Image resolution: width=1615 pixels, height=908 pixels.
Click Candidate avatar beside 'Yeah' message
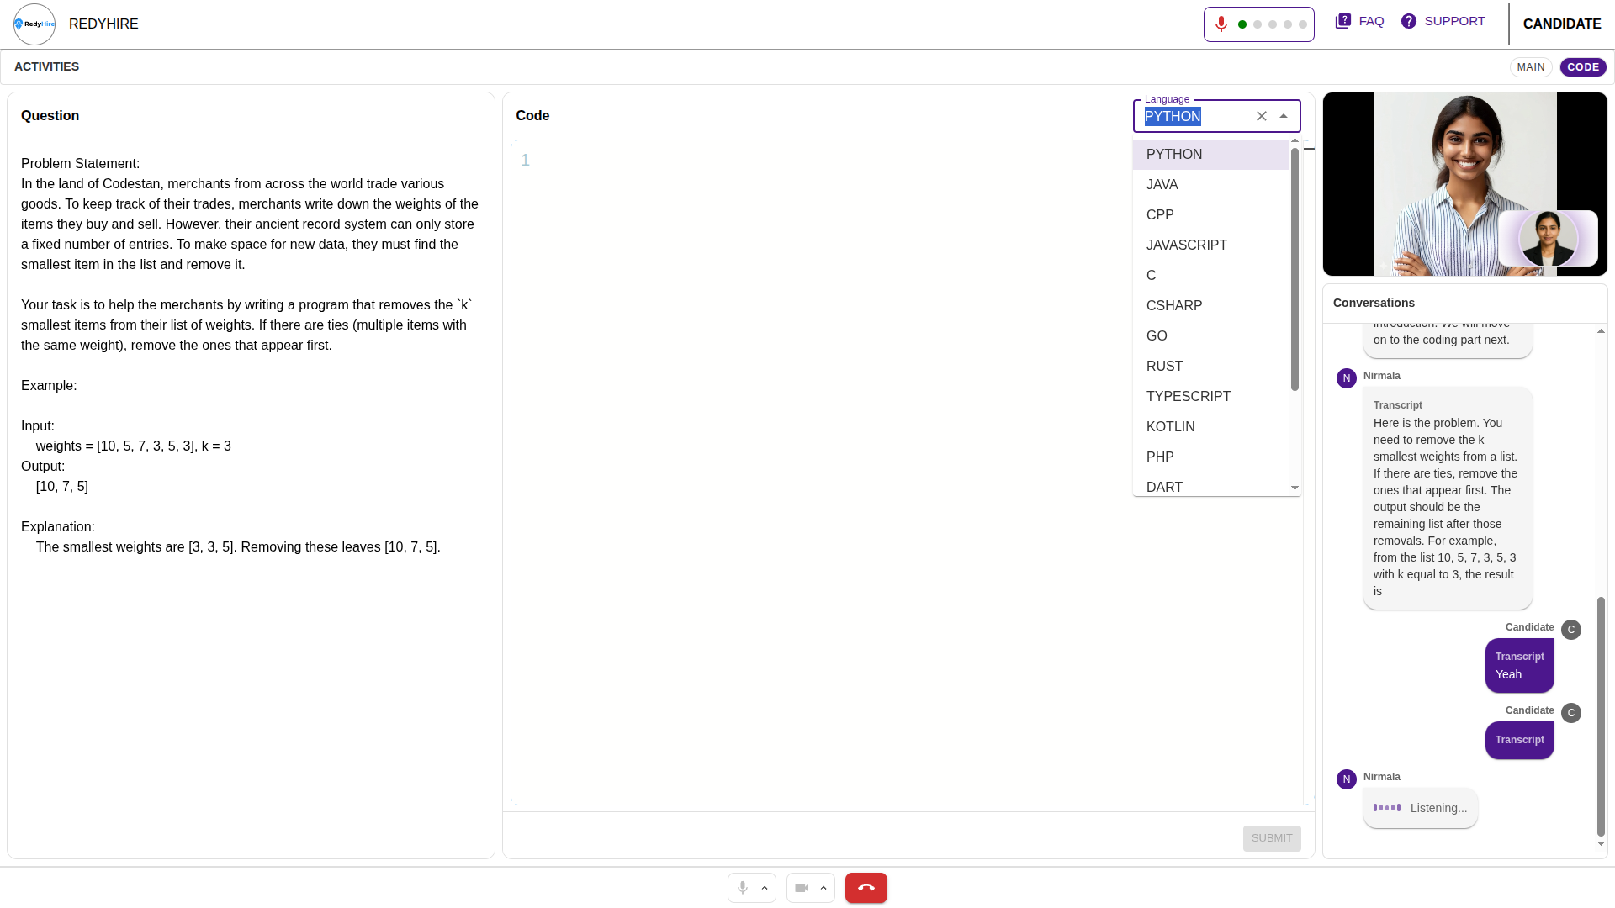[1571, 630]
